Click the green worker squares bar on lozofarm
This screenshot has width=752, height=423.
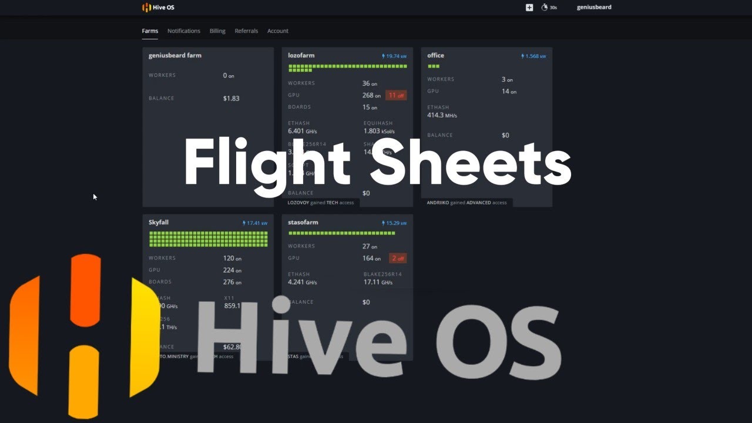(x=347, y=68)
